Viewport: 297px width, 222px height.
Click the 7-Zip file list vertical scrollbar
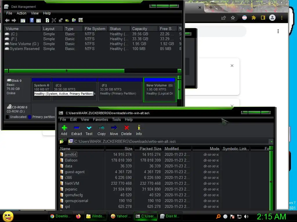[x=271, y=180]
